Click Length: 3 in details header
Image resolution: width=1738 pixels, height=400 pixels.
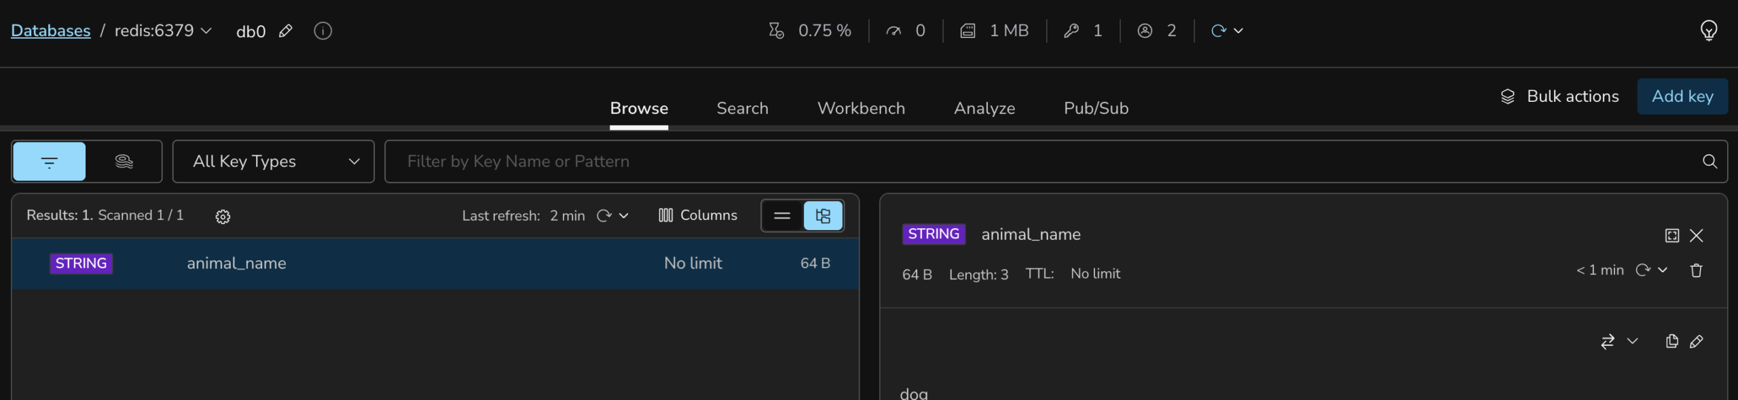(978, 274)
